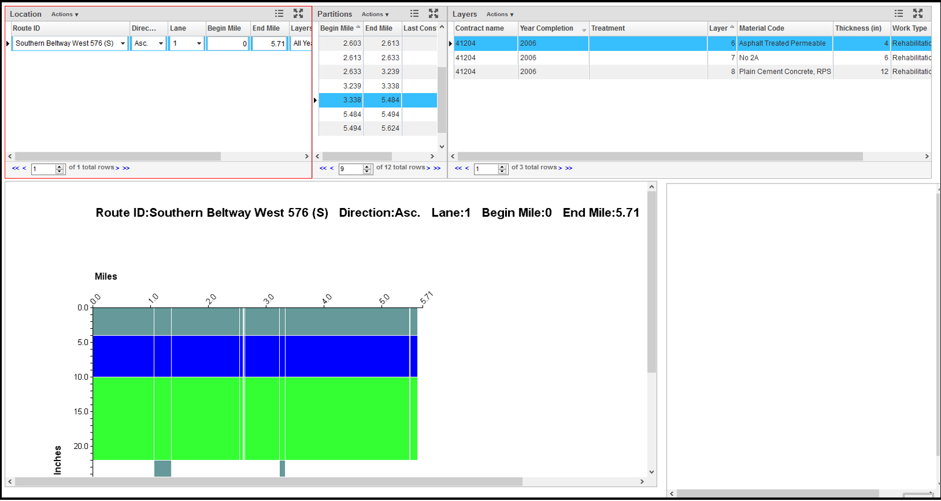This screenshot has height=501, width=941.
Task: Open the Layers Actions menu
Action: [499, 14]
